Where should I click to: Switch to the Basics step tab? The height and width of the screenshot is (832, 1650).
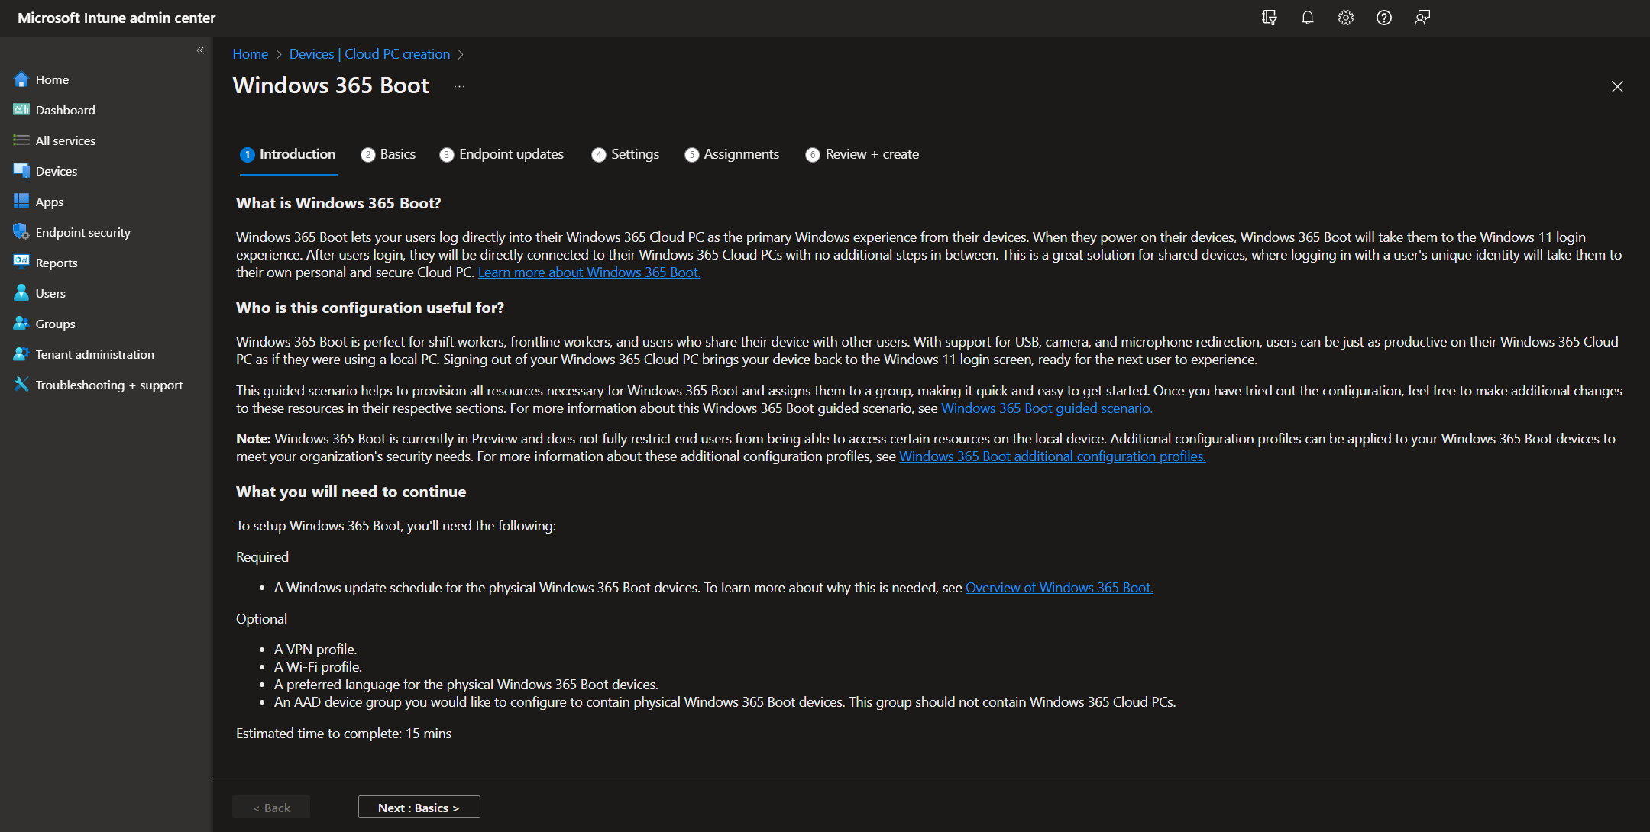click(388, 154)
